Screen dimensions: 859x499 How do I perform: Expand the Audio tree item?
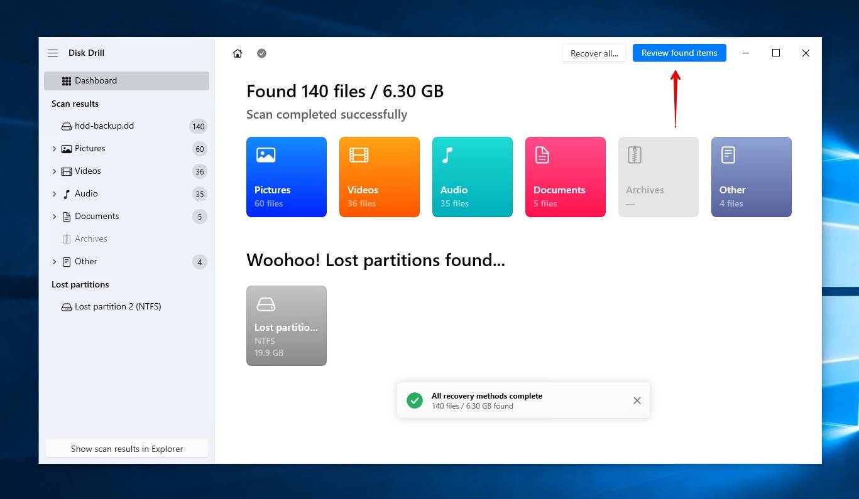coord(55,194)
